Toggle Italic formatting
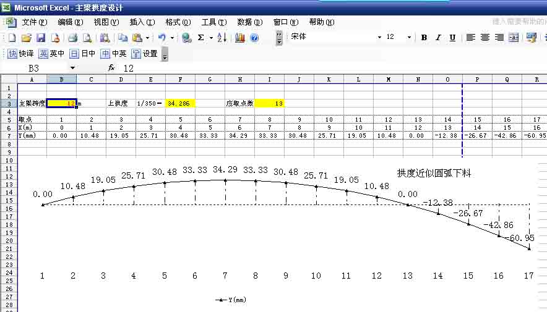Viewport: 547px width, 312px height. [438, 38]
